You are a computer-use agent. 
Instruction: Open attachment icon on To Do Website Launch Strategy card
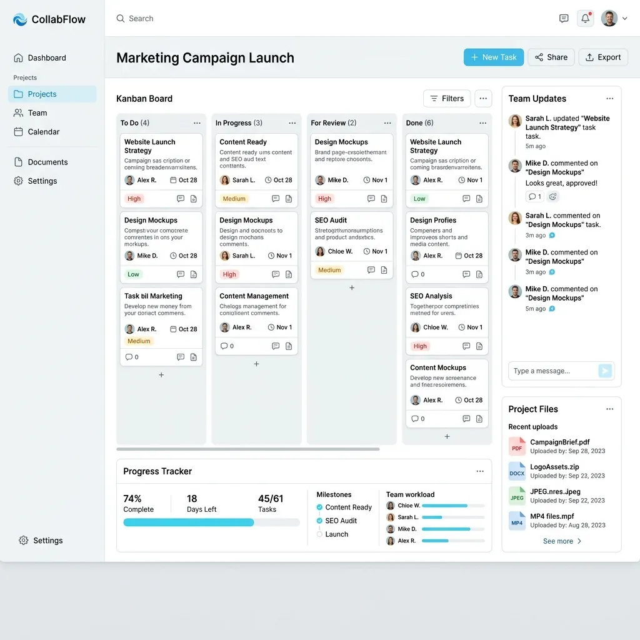point(194,198)
